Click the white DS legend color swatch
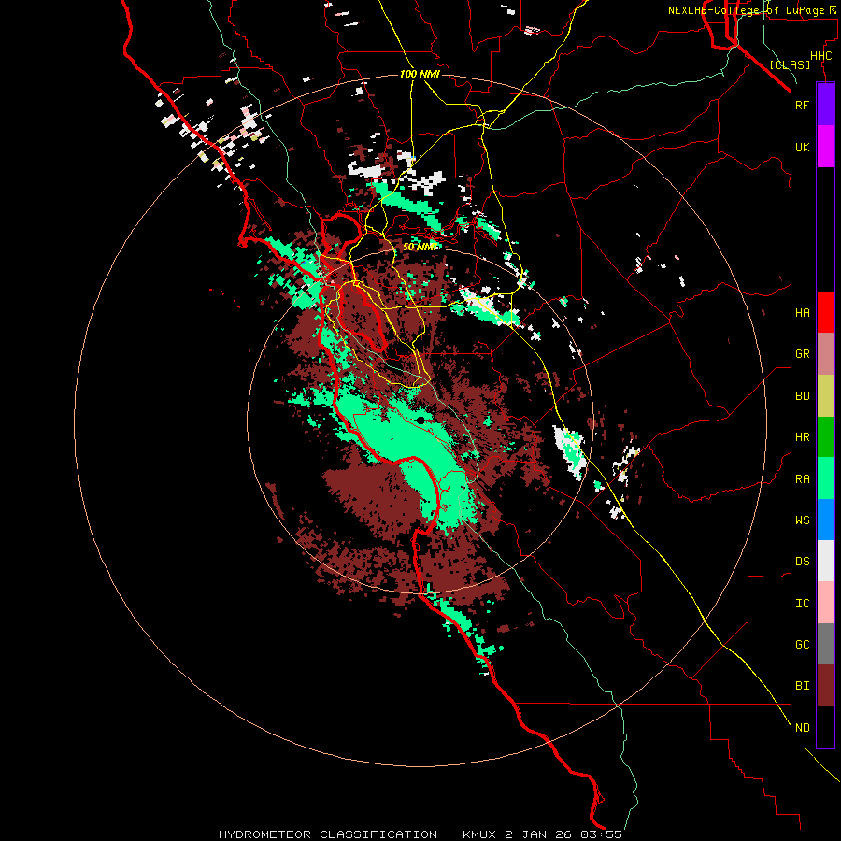This screenshot has height=841, width=841. [825, 561]
